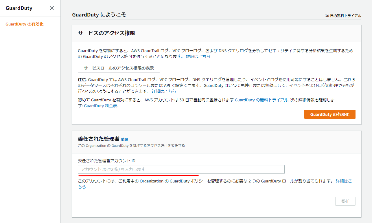Click the サービスのアクセス権限 panel header

click(x=106, y=33)
